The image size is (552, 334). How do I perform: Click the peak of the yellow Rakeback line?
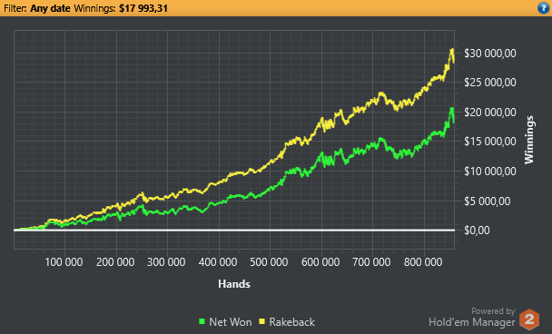(x=452, y=50)
